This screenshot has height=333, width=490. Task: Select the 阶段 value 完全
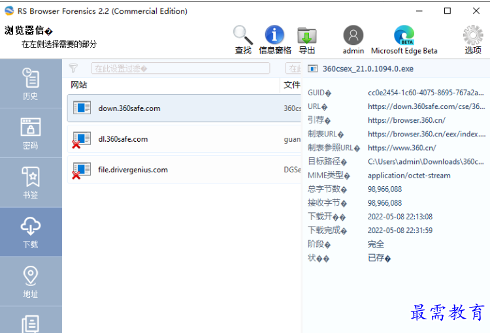pos(376,244)
